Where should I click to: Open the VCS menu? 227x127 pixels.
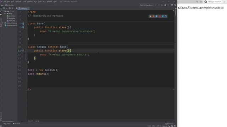(44, 2)
